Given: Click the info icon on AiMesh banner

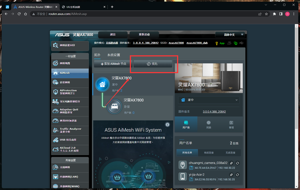Looking at the screenshot, I should pos(166,130).
